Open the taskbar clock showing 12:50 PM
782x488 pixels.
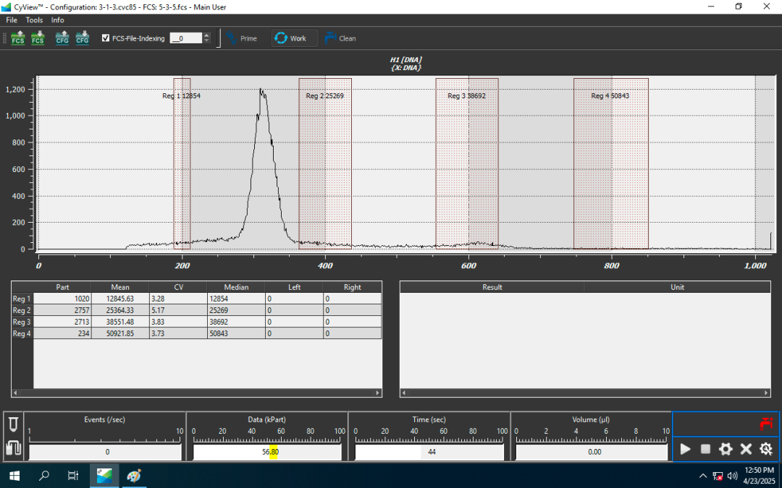point(759,476)
